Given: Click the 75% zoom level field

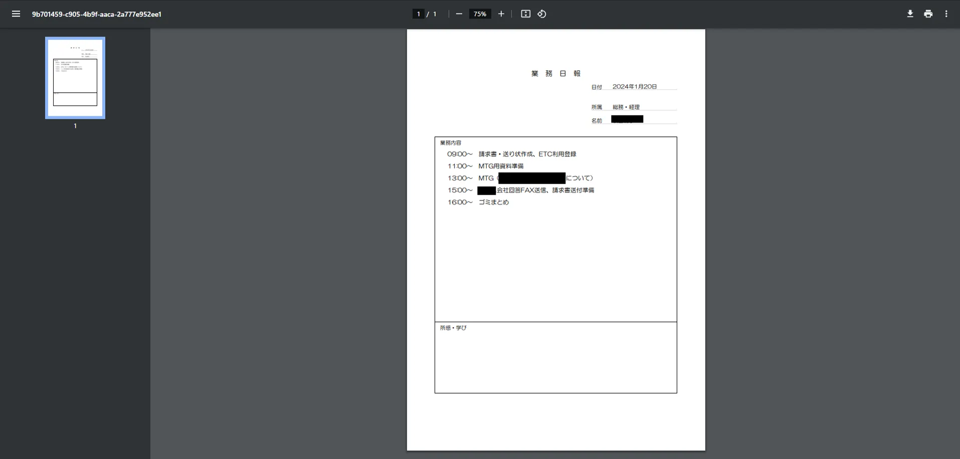Looking at the screenshot, I should (x=480, y=14).
